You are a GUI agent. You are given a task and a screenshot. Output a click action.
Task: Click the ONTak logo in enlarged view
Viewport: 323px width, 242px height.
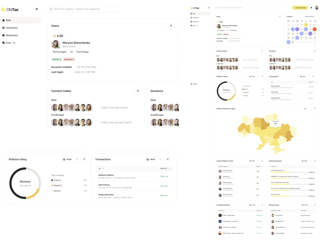tap(10, 9)
